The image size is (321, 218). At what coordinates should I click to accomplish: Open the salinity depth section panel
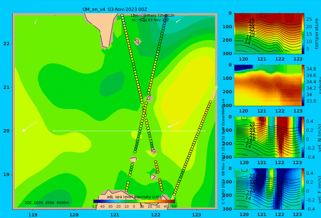tap(268, 85)
